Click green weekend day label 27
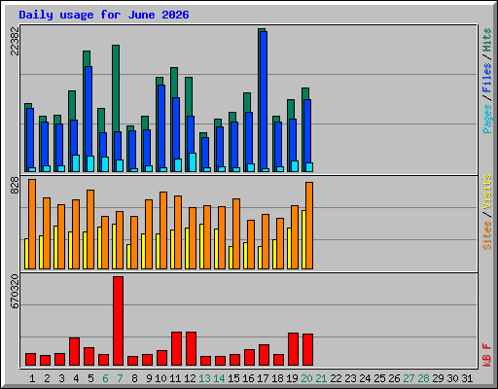This screenshot has height=389, width=498. point(409,378)
